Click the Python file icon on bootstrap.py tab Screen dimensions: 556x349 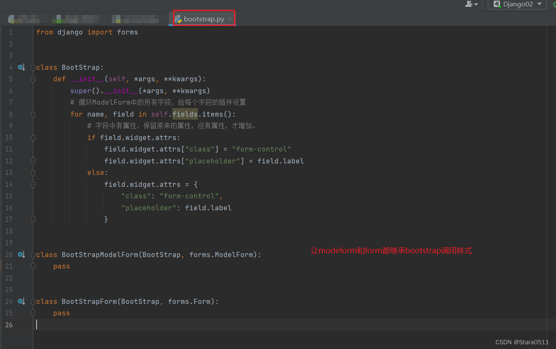click(x=178, y=19)
